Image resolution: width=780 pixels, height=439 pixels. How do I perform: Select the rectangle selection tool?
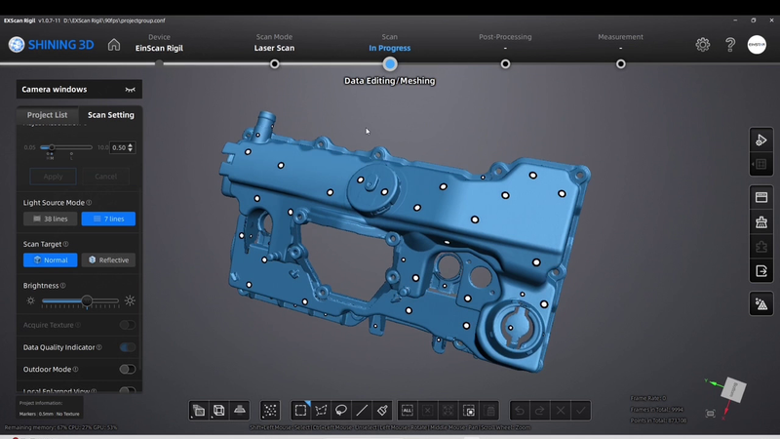[300, 411]
